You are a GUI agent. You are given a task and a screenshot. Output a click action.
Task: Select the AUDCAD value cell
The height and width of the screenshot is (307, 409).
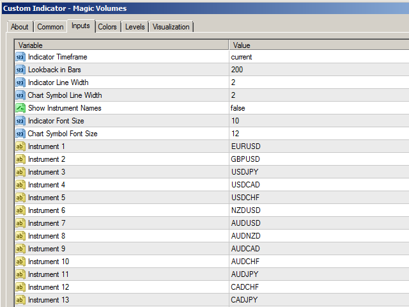[x=319, y=249]
